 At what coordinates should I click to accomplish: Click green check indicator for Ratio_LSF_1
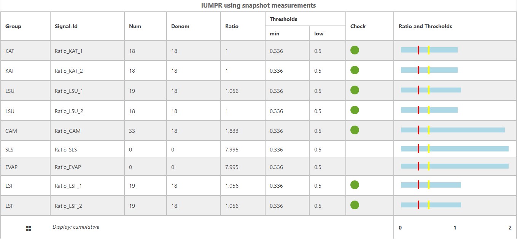[355, 185]
